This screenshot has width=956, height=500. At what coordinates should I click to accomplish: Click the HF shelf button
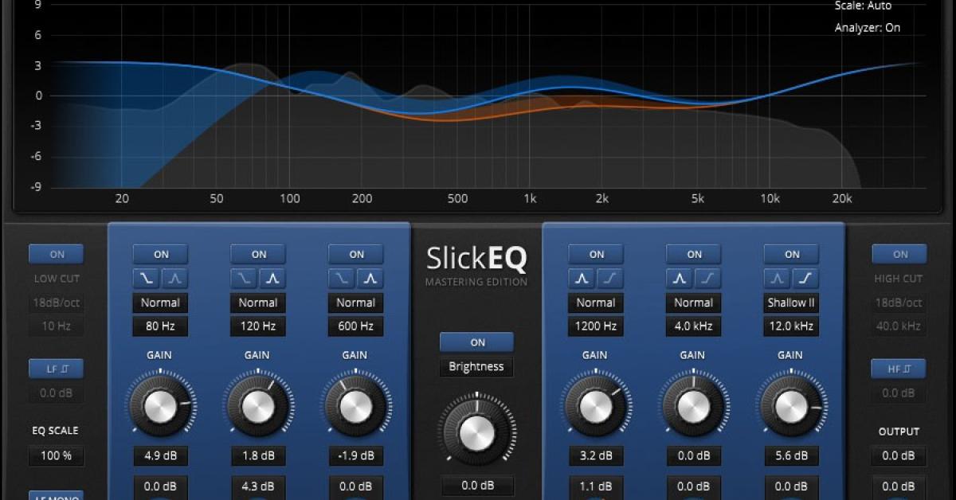pos(899,369)
